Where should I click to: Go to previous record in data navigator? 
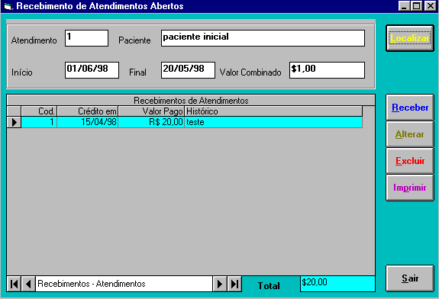28,285
